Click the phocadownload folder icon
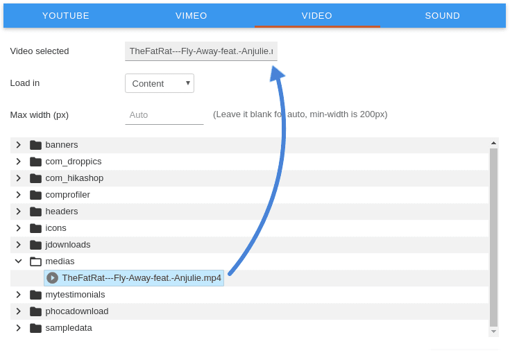 point(35,311)
